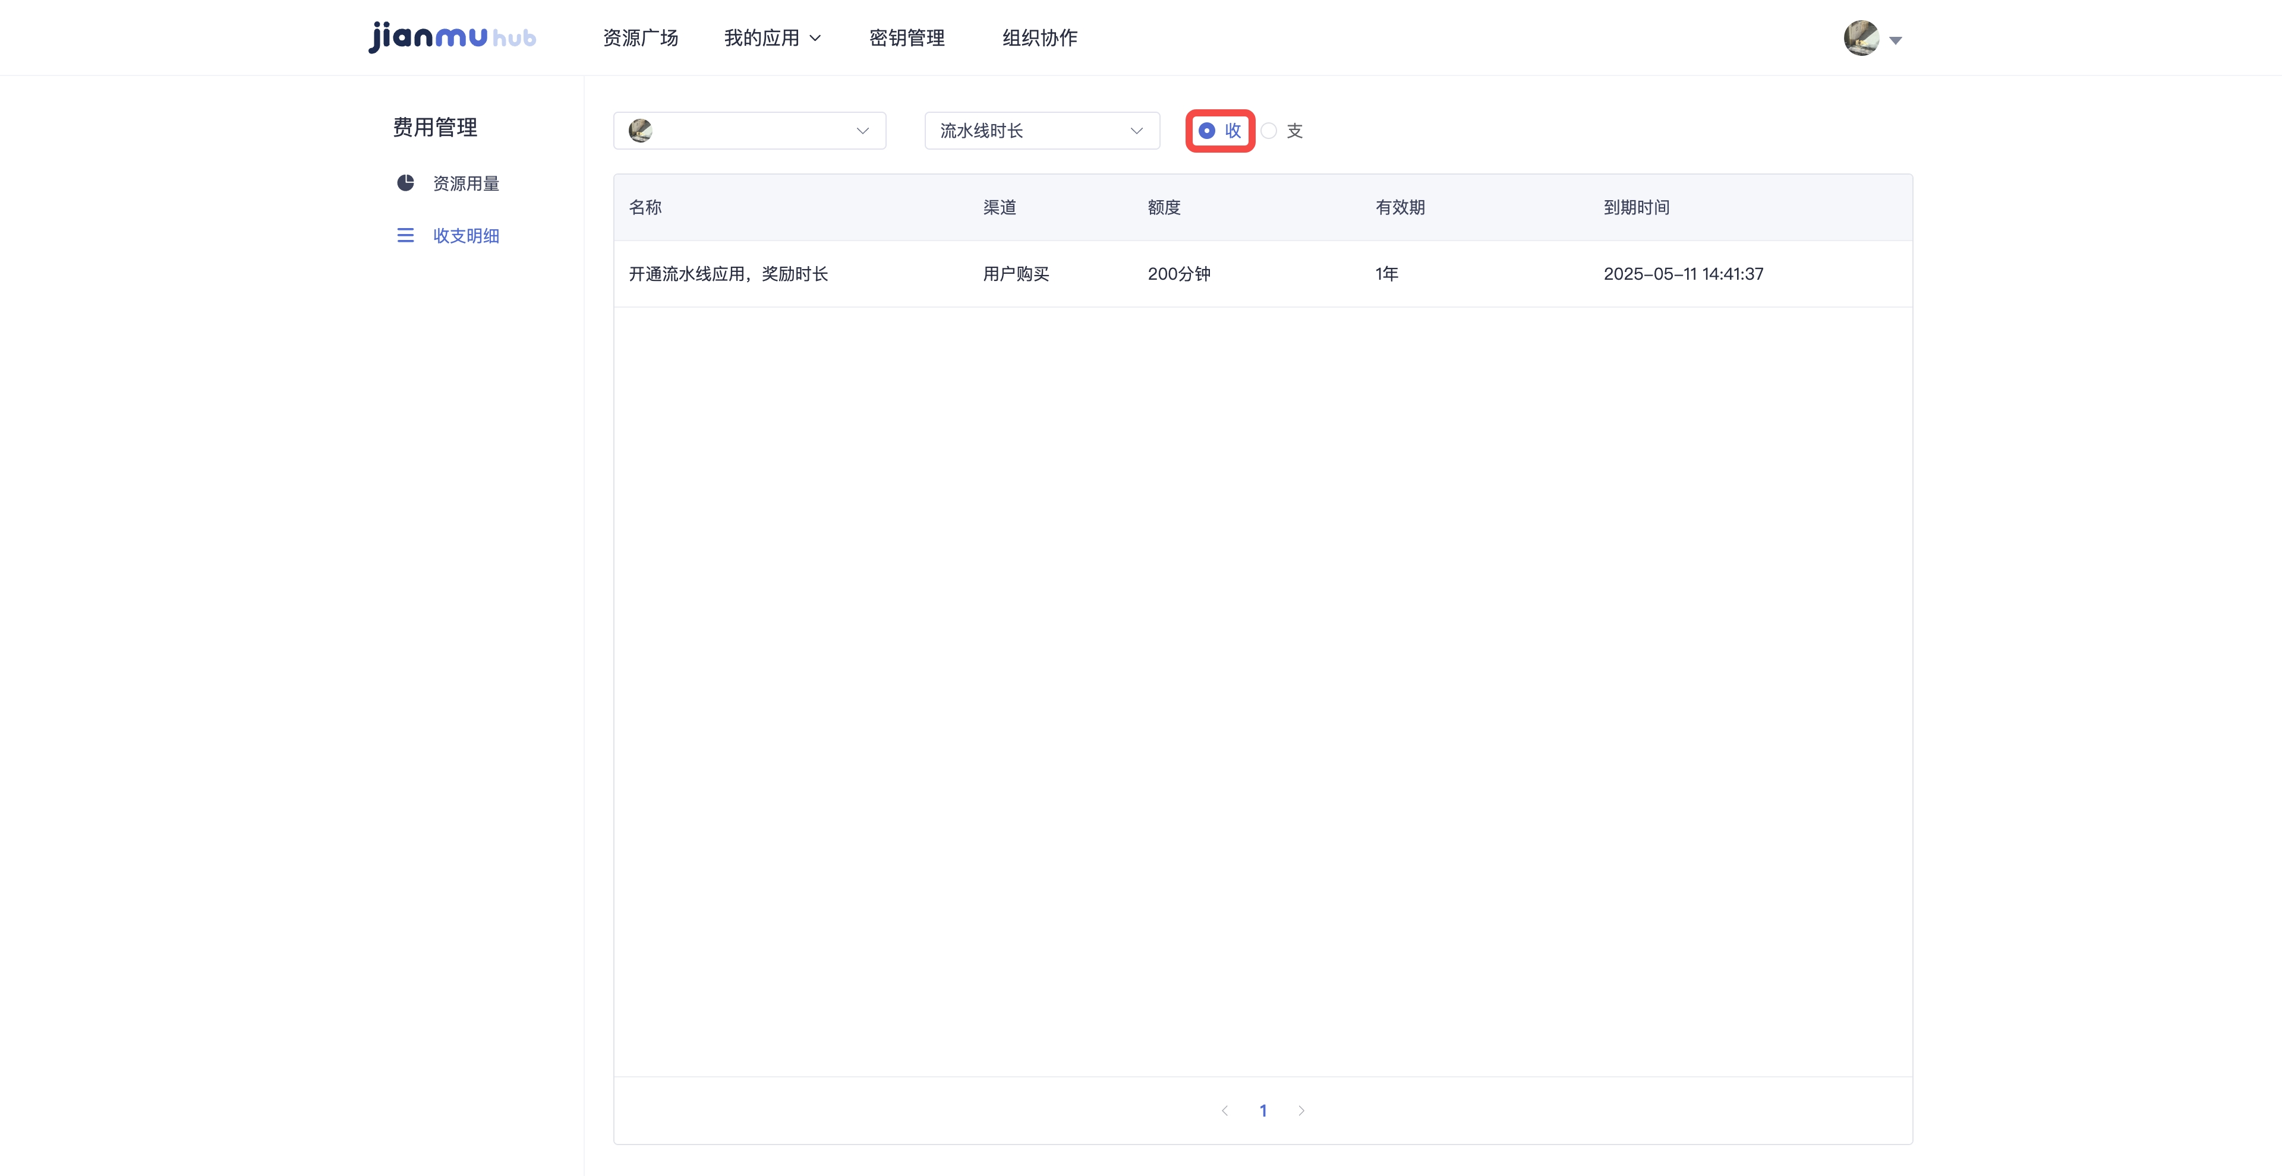Click the expiry time 2025-05-11 14:41:37
The width and height of the screenshot is (2282, 1176).
1683,274
